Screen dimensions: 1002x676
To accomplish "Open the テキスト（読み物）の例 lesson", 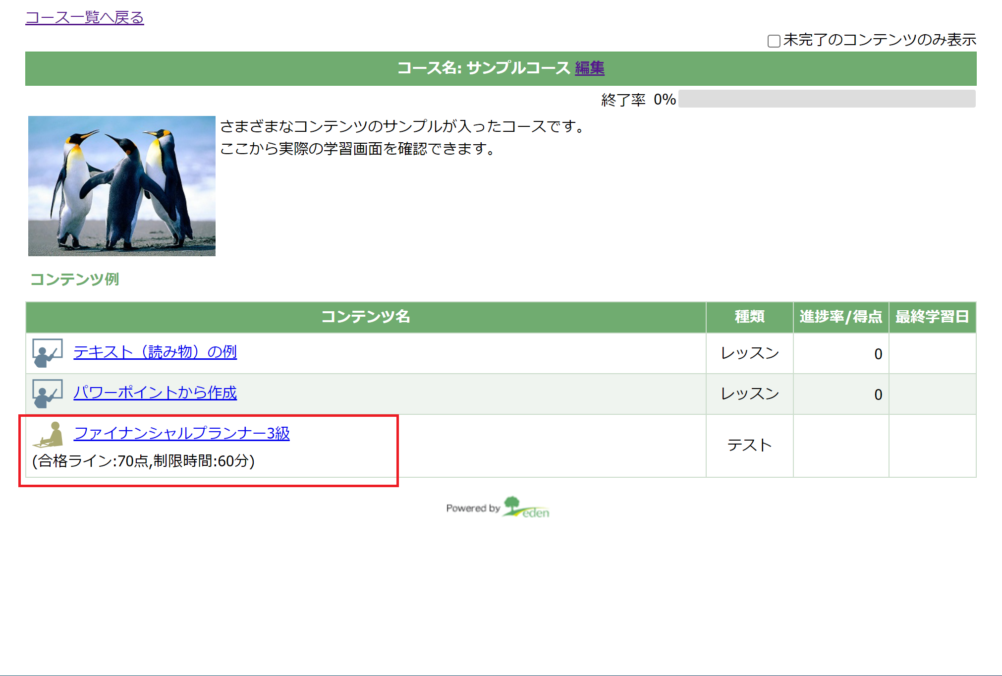I will (x=155, y=352).
